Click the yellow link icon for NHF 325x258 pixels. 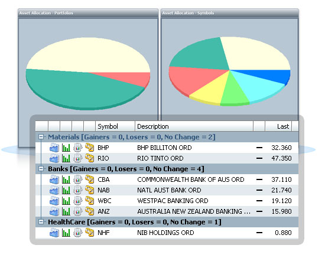tap(90, 233)
